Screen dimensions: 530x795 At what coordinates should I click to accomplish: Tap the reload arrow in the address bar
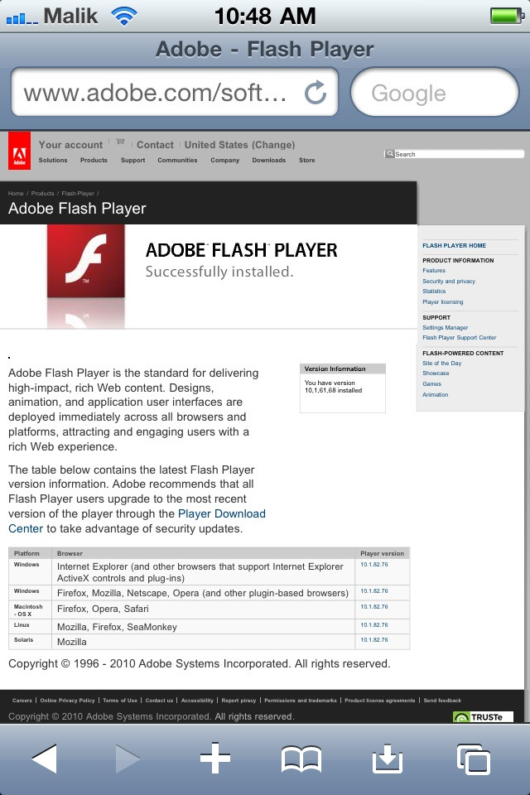point(315,92)
